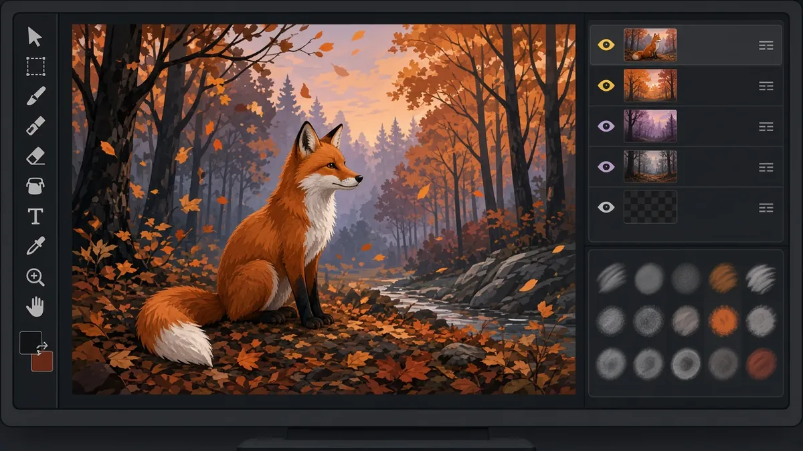Select the arrow Move tool
This screenshot has width=803, height=451.
click(x=35, y=37)
